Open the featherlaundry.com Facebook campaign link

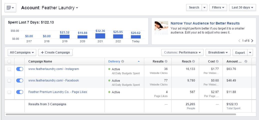click(53, 80)
